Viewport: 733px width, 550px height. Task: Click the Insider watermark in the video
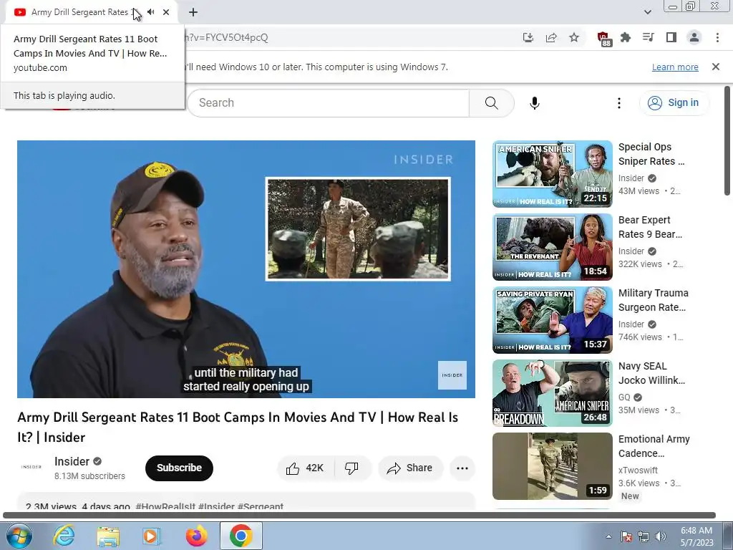(x=452, y=375)
